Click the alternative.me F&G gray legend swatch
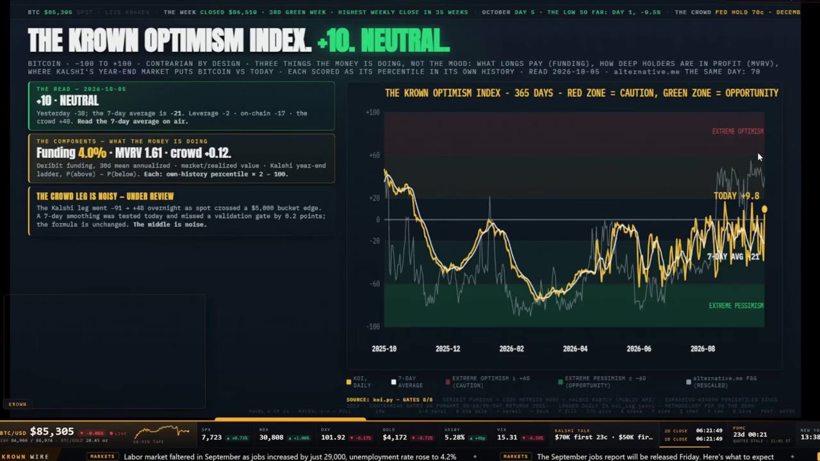820x461 pixels. click(x=689, y=382)
